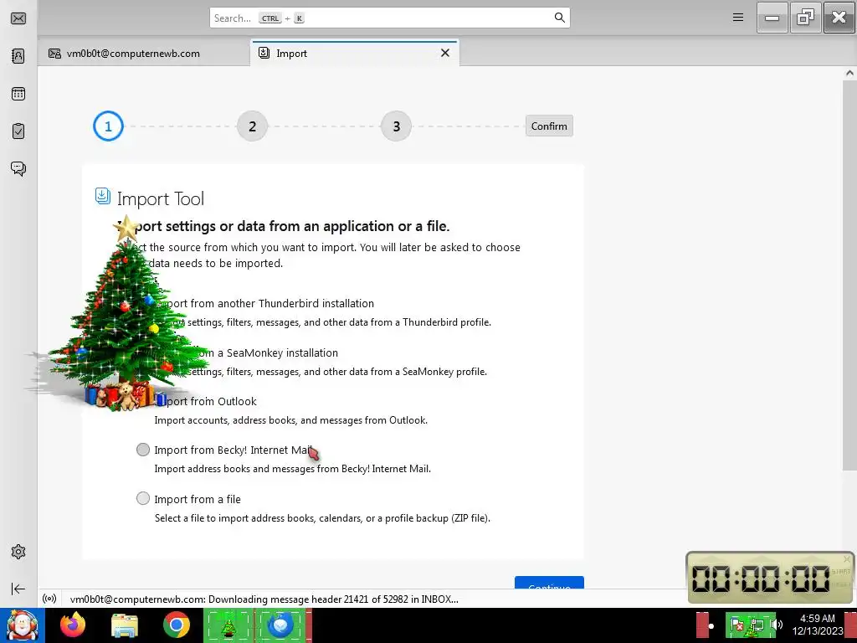
Task: Select Import from a file radio
Action: click(x=142, y=499)
